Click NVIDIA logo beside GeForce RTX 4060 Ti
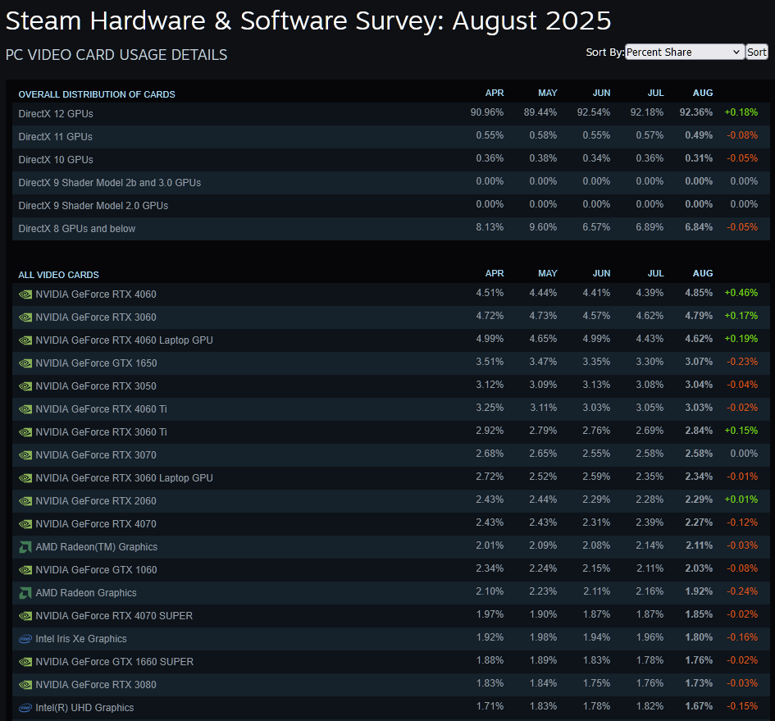Screen dimensions: 775x721 (25, 409)
